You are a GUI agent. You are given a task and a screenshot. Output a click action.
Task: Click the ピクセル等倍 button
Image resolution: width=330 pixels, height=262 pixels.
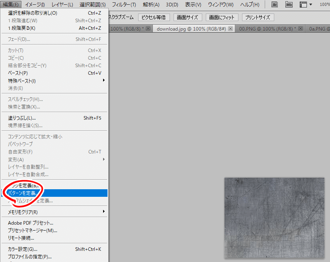[154, 17]
